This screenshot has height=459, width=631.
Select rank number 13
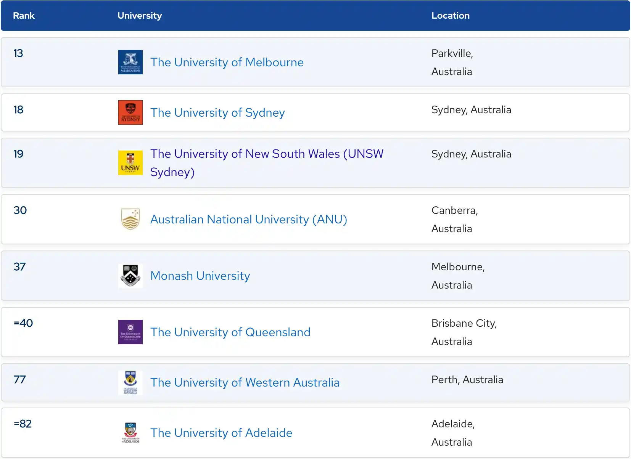click(x=18, y=53)
